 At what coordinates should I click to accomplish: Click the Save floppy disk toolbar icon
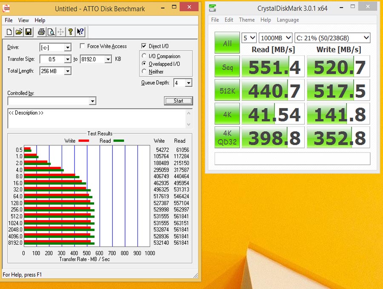pyautogui.click(x=29, y=32)
